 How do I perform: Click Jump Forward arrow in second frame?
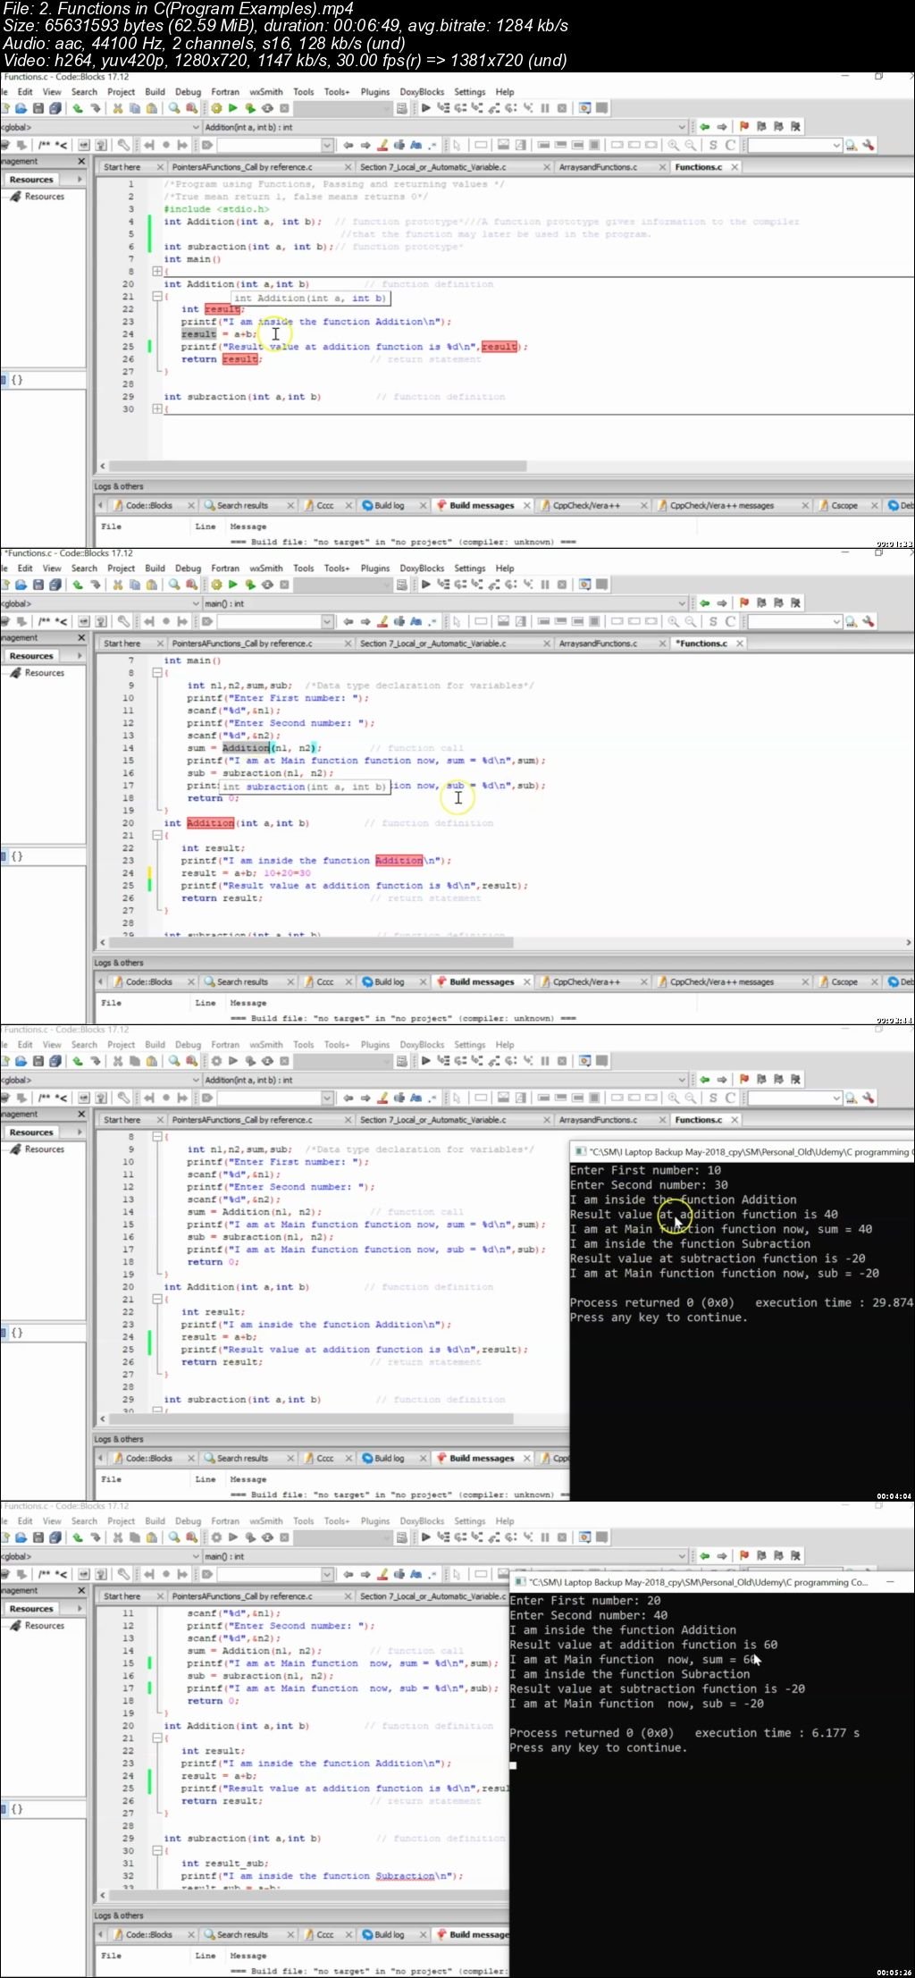722,603
